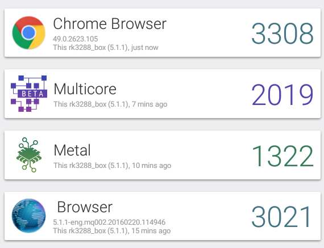Open the Multicore result title
The height and width of the screenshot is (248, 324).
click(85, 89)
